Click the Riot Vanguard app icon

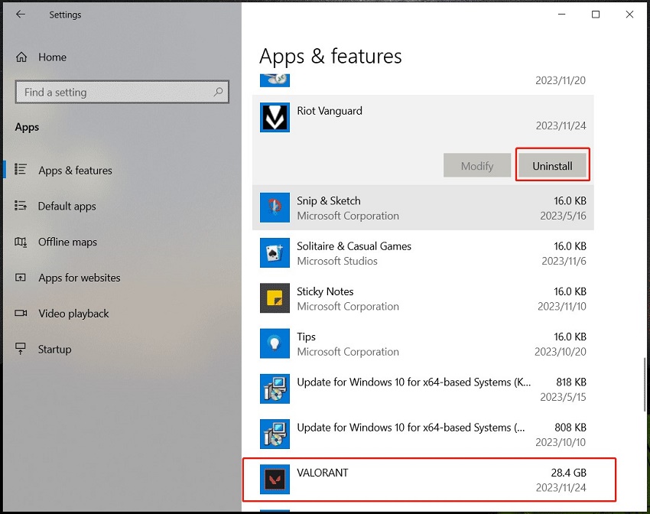point(275,118)
